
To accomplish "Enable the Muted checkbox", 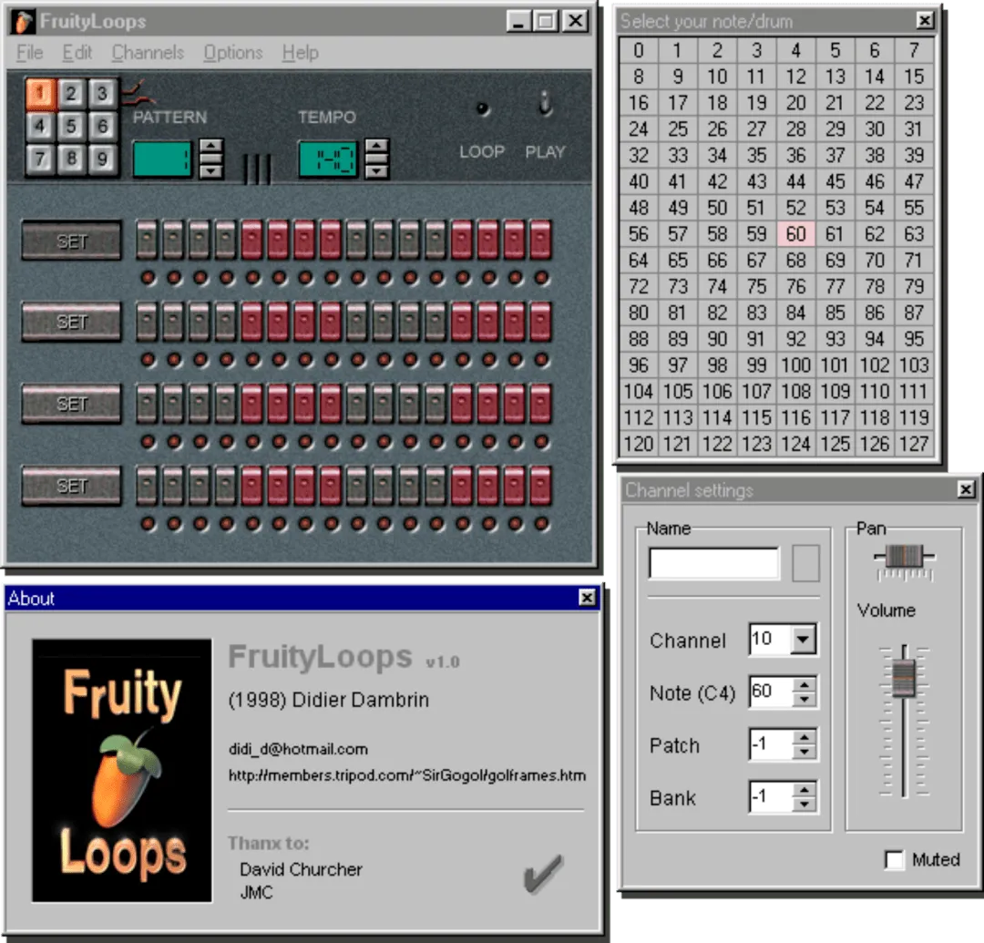I will (x=895, y=859).
